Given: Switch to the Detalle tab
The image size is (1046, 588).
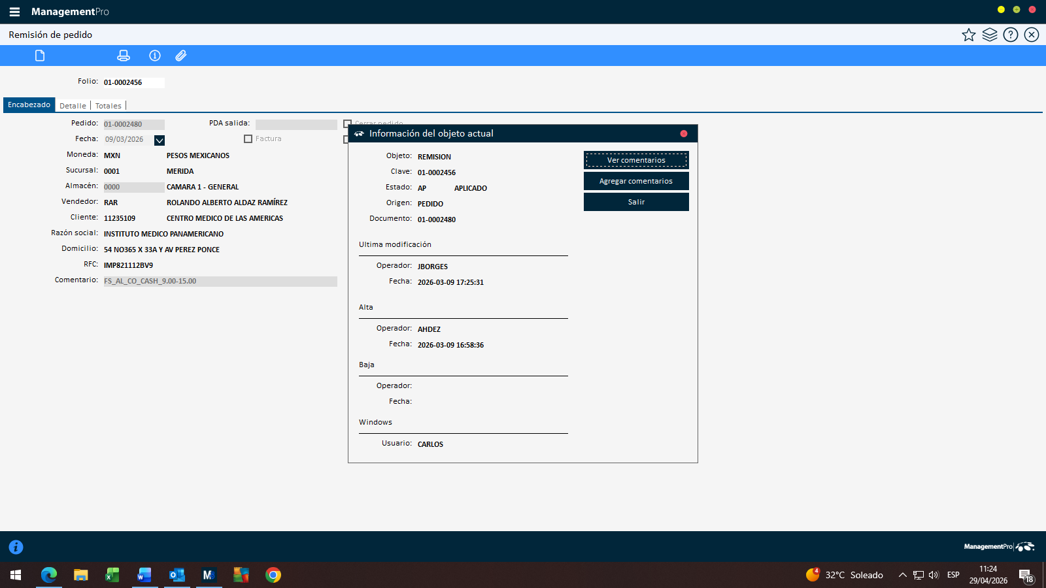Looking at the screenshot, I should coord(73,106).
